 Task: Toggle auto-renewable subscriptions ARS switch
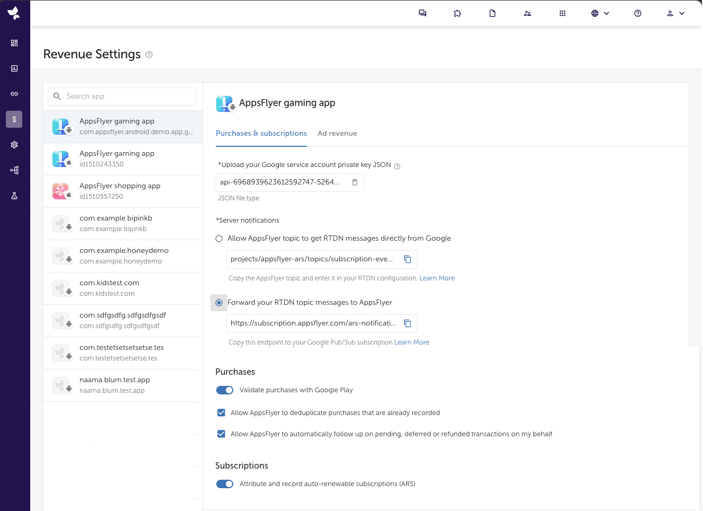[x=225, y=484]
